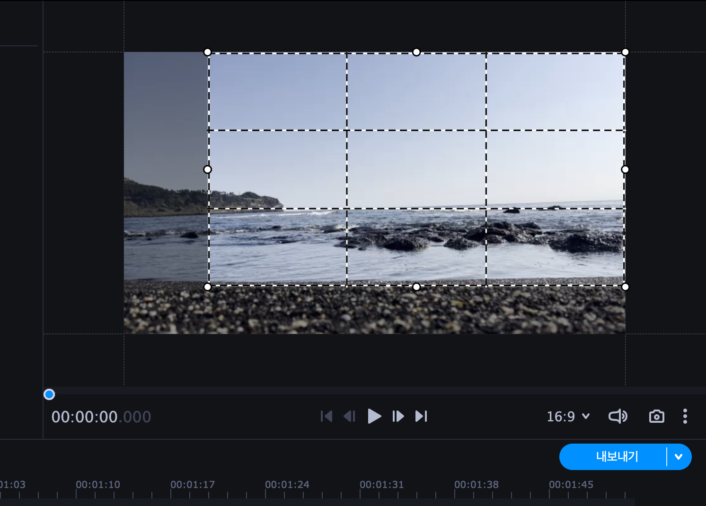Step back one frame
The image size is (706, 506).
coord(350,416)
